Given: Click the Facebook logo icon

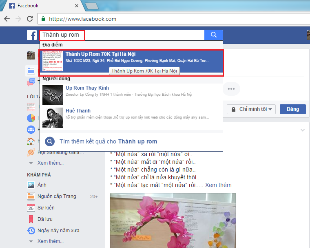Looking at the screenshot, I should [32, 35].
